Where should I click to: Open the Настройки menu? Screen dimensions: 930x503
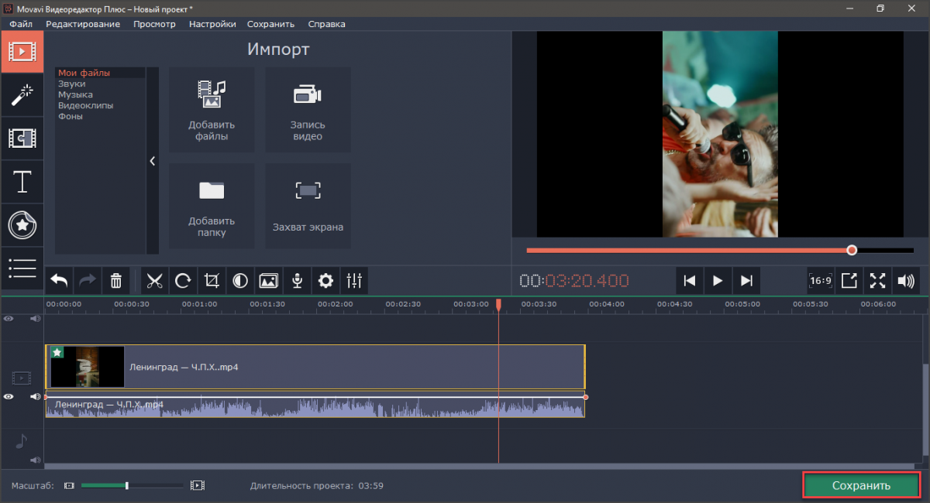tap(212, 24)
